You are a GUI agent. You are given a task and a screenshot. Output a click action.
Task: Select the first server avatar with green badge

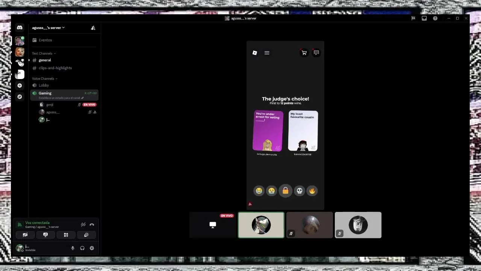click(20, 41)
